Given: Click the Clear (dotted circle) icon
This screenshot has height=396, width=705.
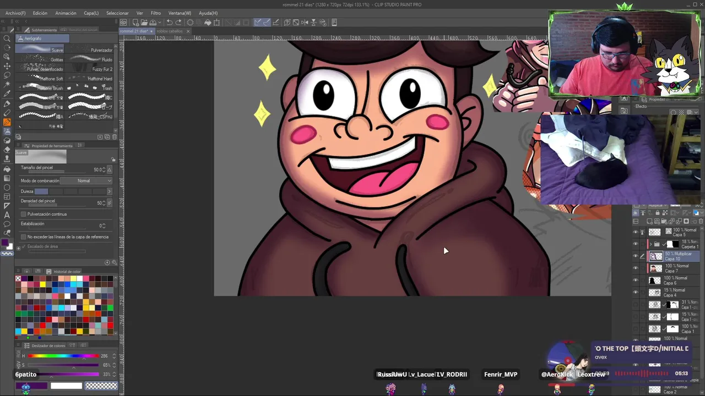Looking at the screenshot, I should (x=190, y=23).
